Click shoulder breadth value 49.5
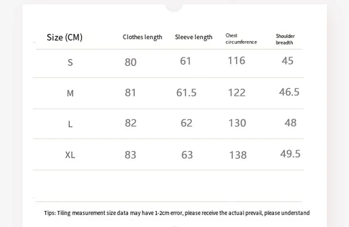This screenshot has height=227, width=349. pyautogui.click(x=290, y=153)
